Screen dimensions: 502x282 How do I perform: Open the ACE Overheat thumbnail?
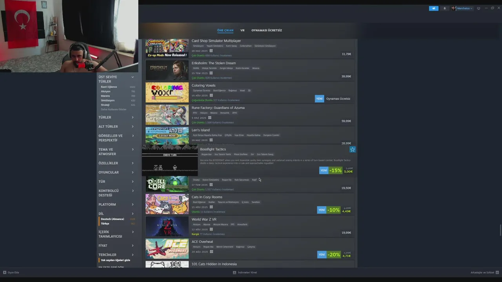167,249
